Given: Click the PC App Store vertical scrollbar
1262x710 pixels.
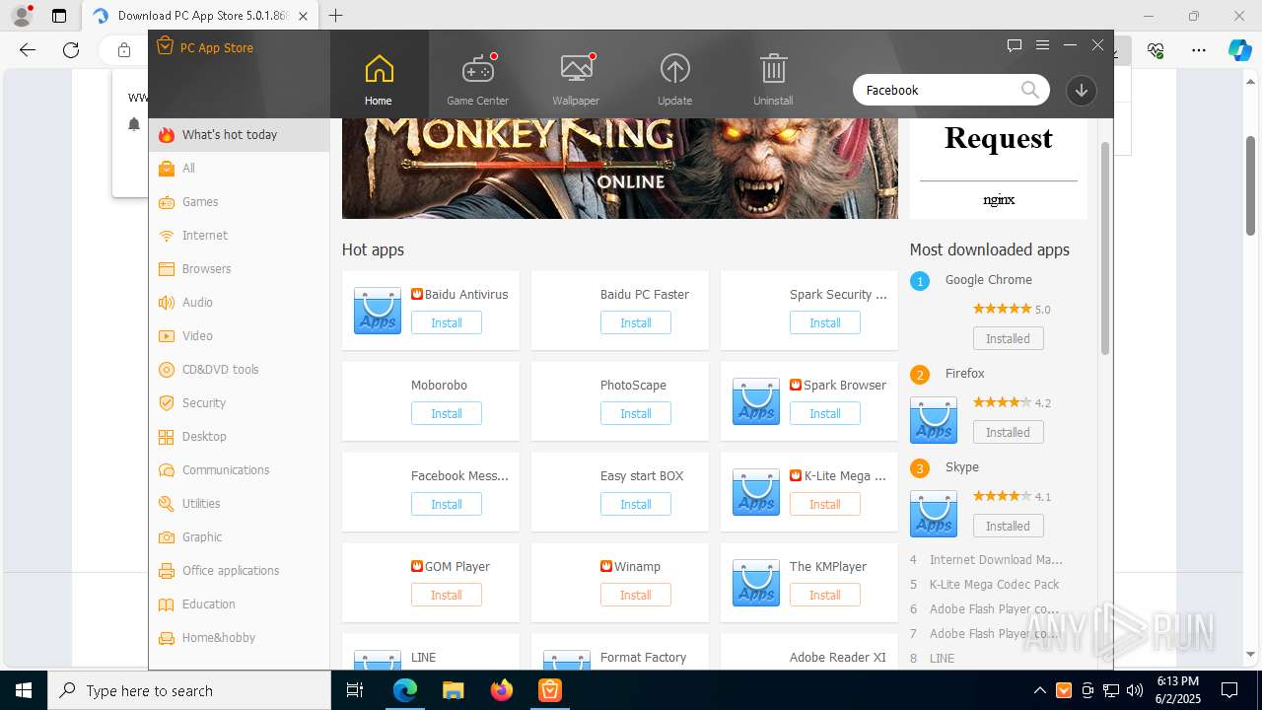Looking at the screenshot, I should 1105,247.
